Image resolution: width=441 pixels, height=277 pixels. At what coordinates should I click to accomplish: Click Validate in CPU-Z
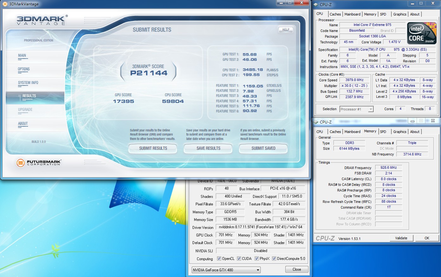click(x=401, y=238)
